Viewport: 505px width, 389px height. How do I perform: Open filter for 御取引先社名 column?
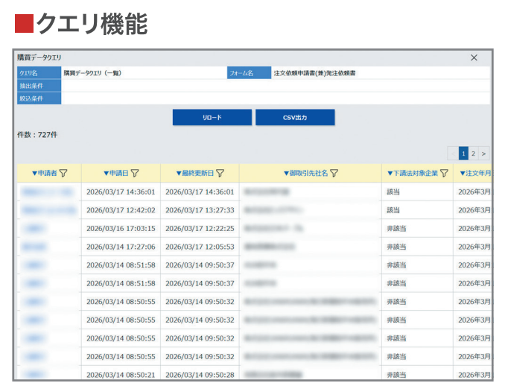(334, 174)
